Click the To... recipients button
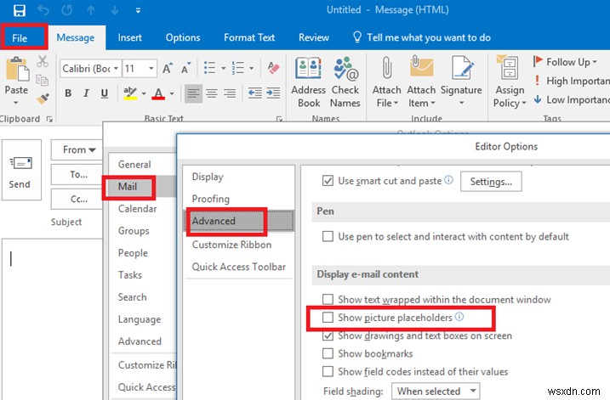This screenshot has height=400, width=610. 78,174
